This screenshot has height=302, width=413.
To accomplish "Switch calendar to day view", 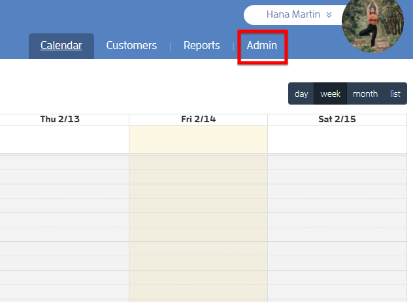I will tap(301, 94).
